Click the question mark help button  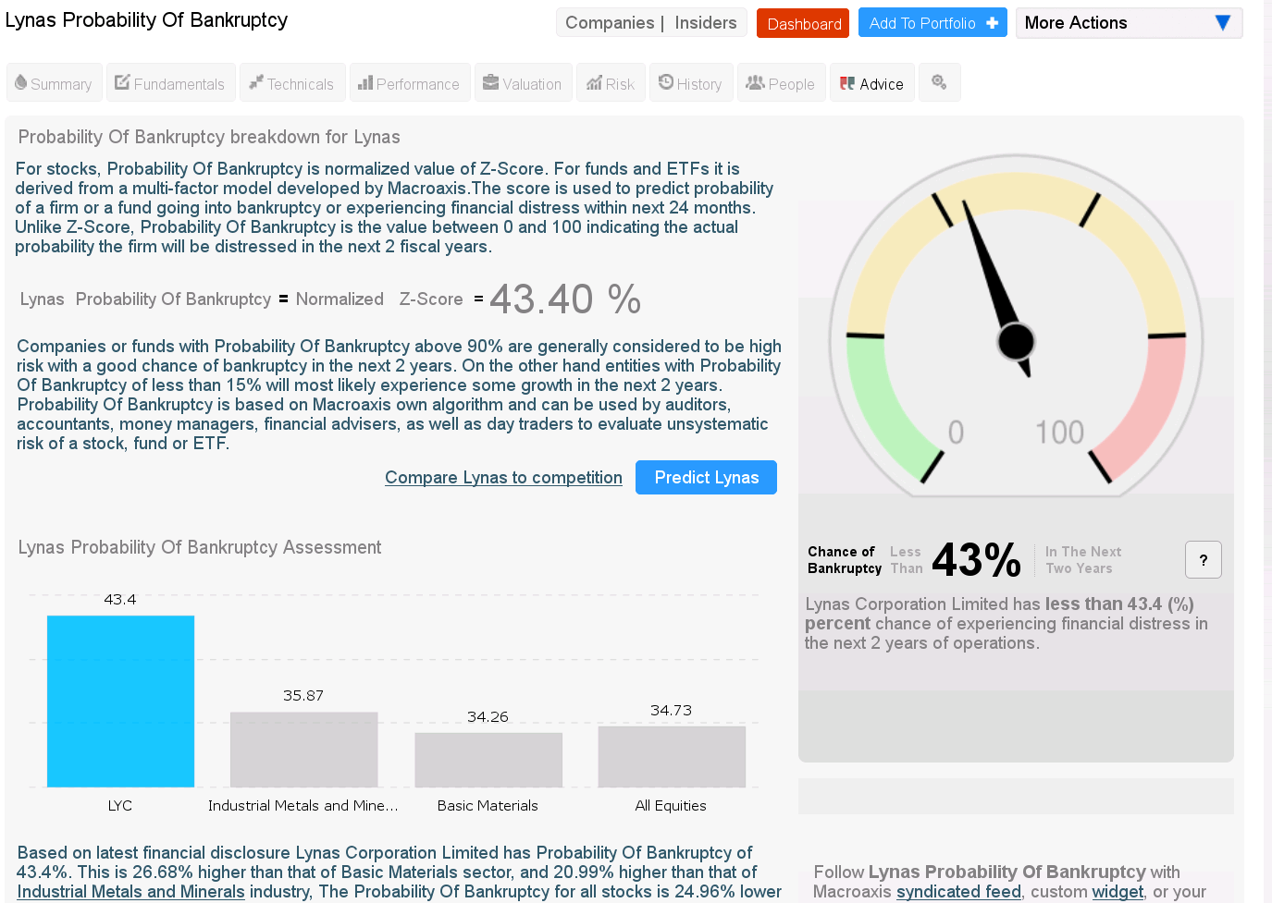point(1203,560)
